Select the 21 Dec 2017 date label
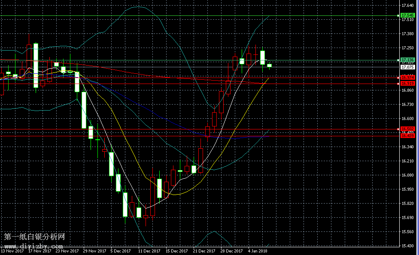 [204, 251]
